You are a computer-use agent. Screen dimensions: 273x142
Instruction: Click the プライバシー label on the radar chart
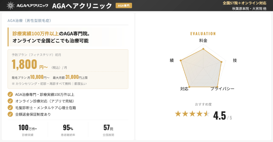[x=222, y=89]
